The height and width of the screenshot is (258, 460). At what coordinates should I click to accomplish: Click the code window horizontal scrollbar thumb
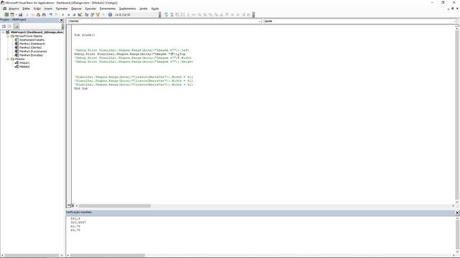tap(115, 206)
